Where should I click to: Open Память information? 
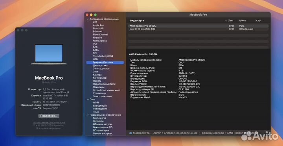(97, 81)
